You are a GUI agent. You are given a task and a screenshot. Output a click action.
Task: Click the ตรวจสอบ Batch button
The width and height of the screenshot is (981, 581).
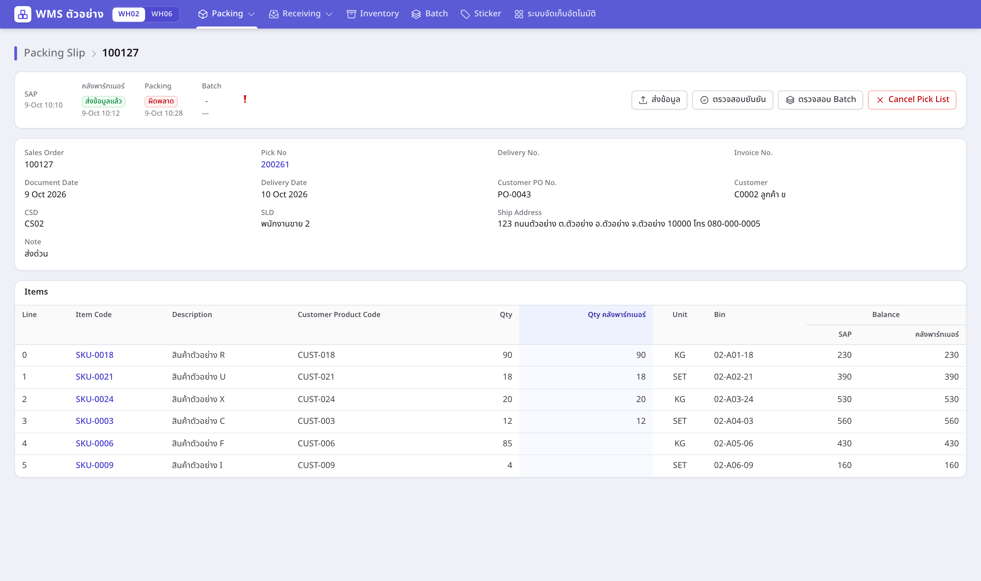click(820, 100)
